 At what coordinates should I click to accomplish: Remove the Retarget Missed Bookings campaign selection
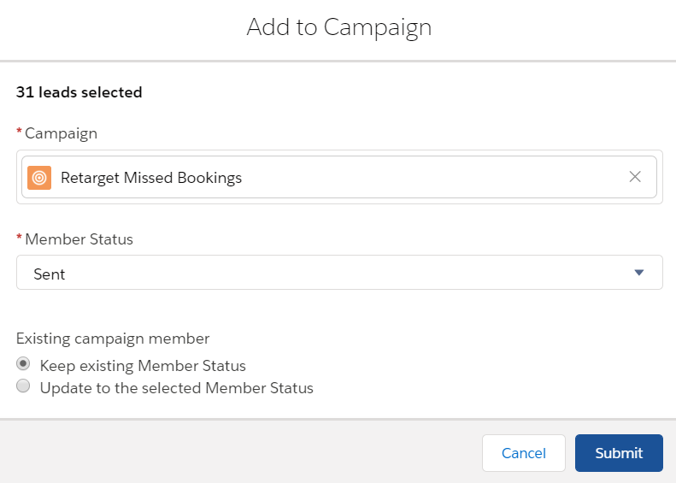[635, 177]
